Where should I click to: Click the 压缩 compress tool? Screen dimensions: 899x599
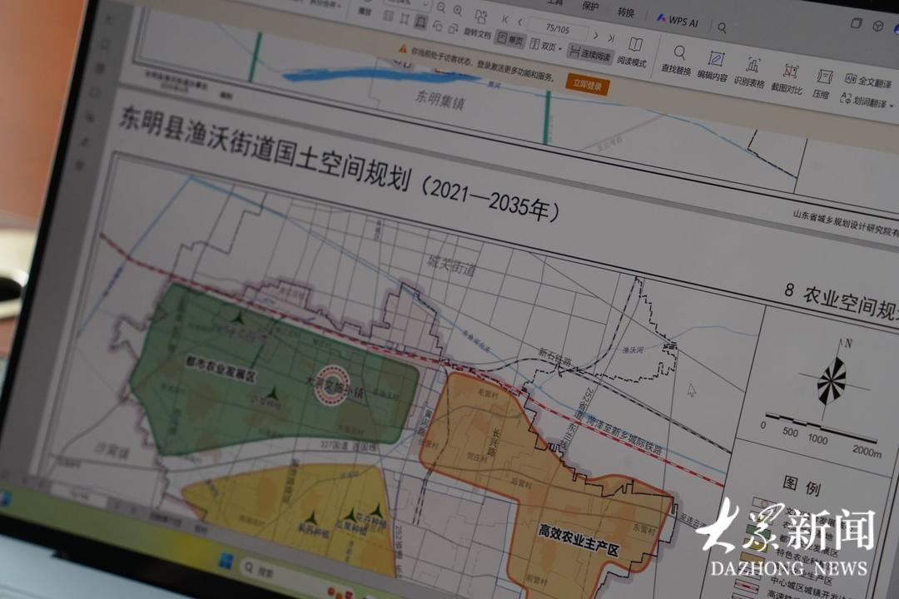822,84
